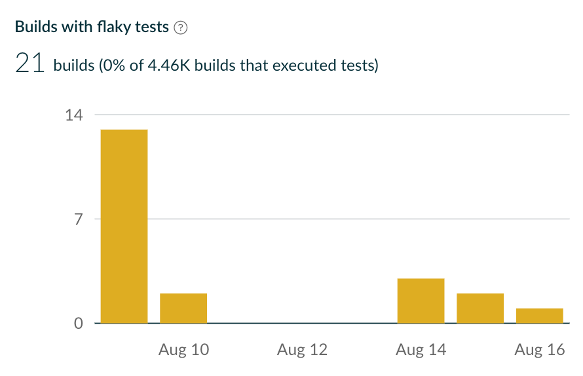Click the "Aug 10" x-axis label
Image resolution: width=583 pixels, height=376 pixels.
[x=184, y=350]
